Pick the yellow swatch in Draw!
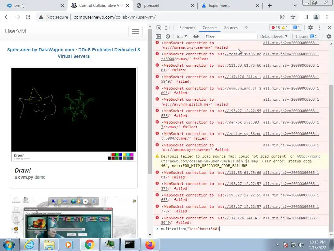Image resolution: width=334 pixels, height=251 pixels. tap(124, 155)
